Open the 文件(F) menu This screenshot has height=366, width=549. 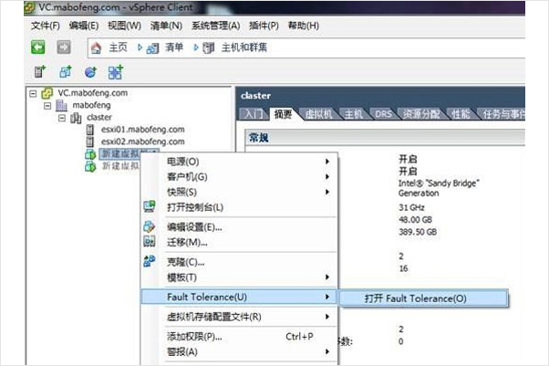pyautogui.click(x=46, y=26)
